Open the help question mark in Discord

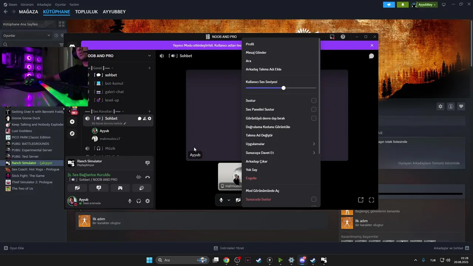[343, 37]
